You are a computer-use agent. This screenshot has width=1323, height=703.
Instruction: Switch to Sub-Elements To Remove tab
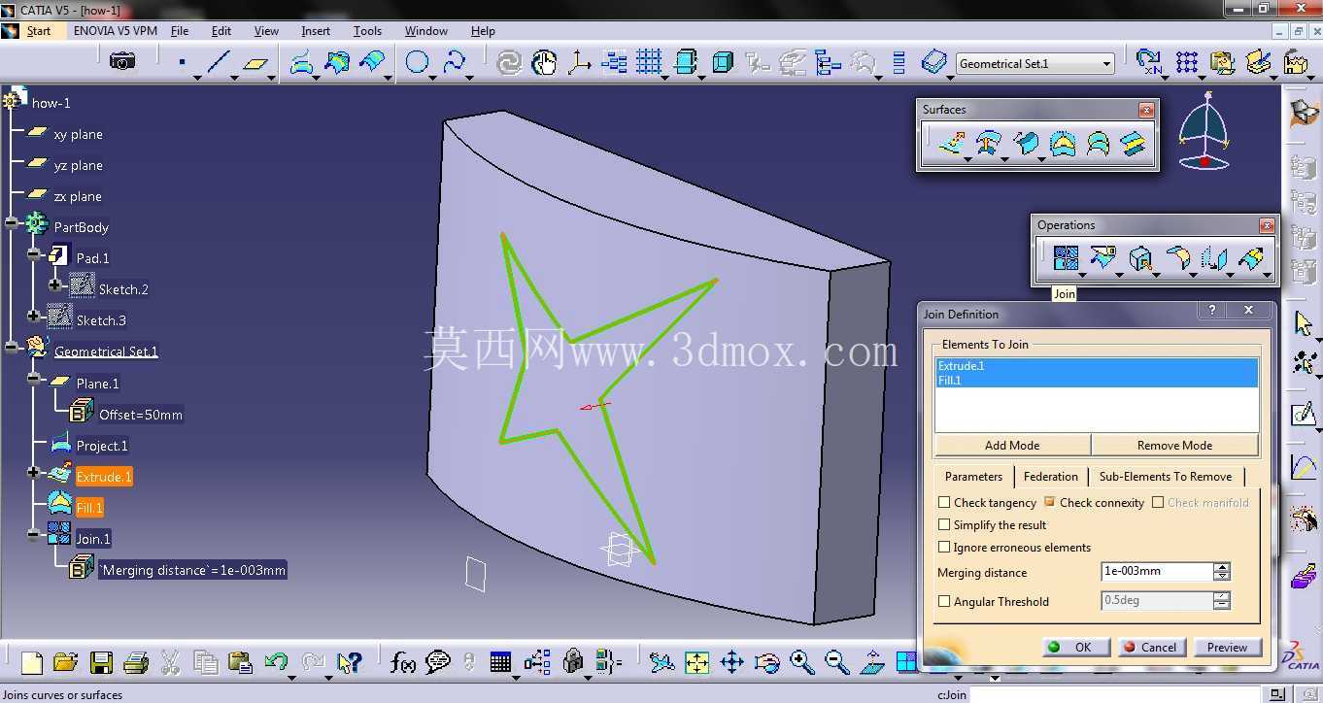1165,477
